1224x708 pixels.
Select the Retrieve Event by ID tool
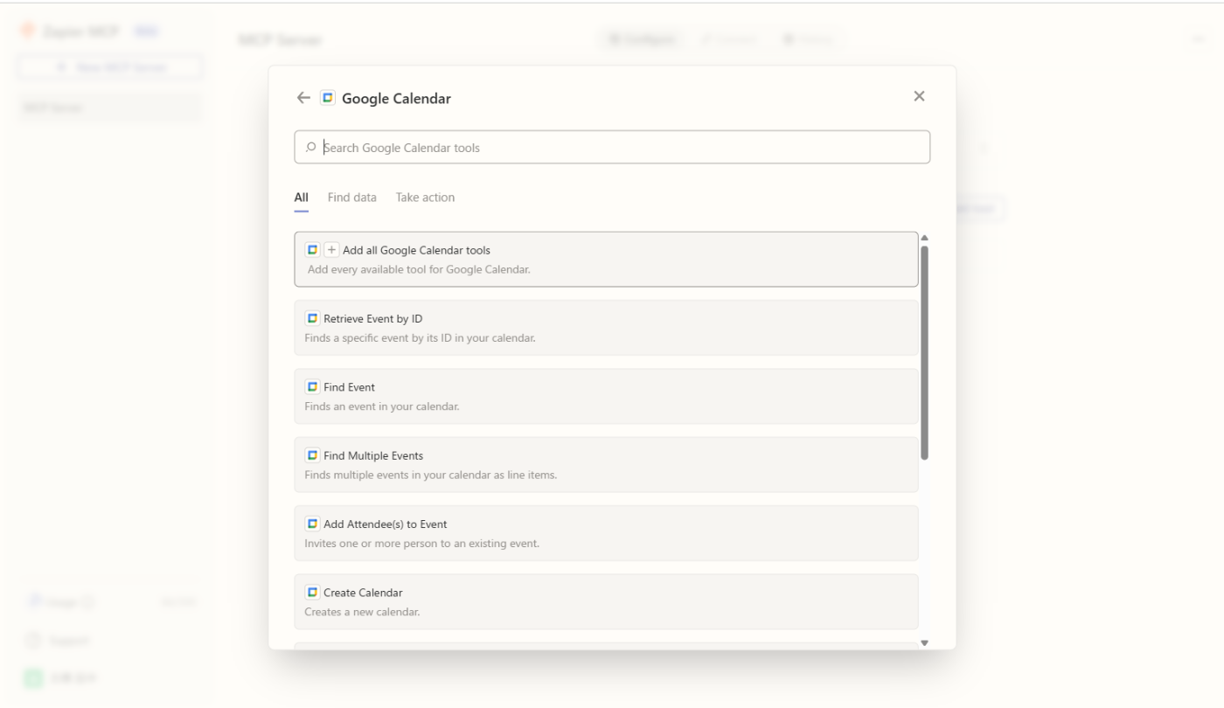pos(606,328)
